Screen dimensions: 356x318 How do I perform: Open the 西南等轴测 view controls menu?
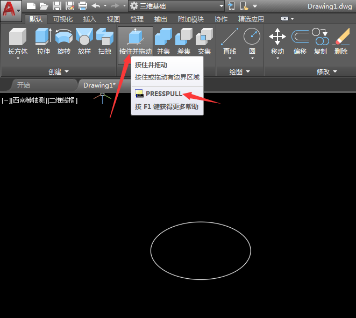tap(29, 100)
